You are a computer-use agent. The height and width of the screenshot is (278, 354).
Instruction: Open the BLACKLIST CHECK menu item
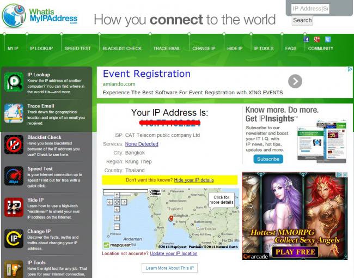(122, 49)
